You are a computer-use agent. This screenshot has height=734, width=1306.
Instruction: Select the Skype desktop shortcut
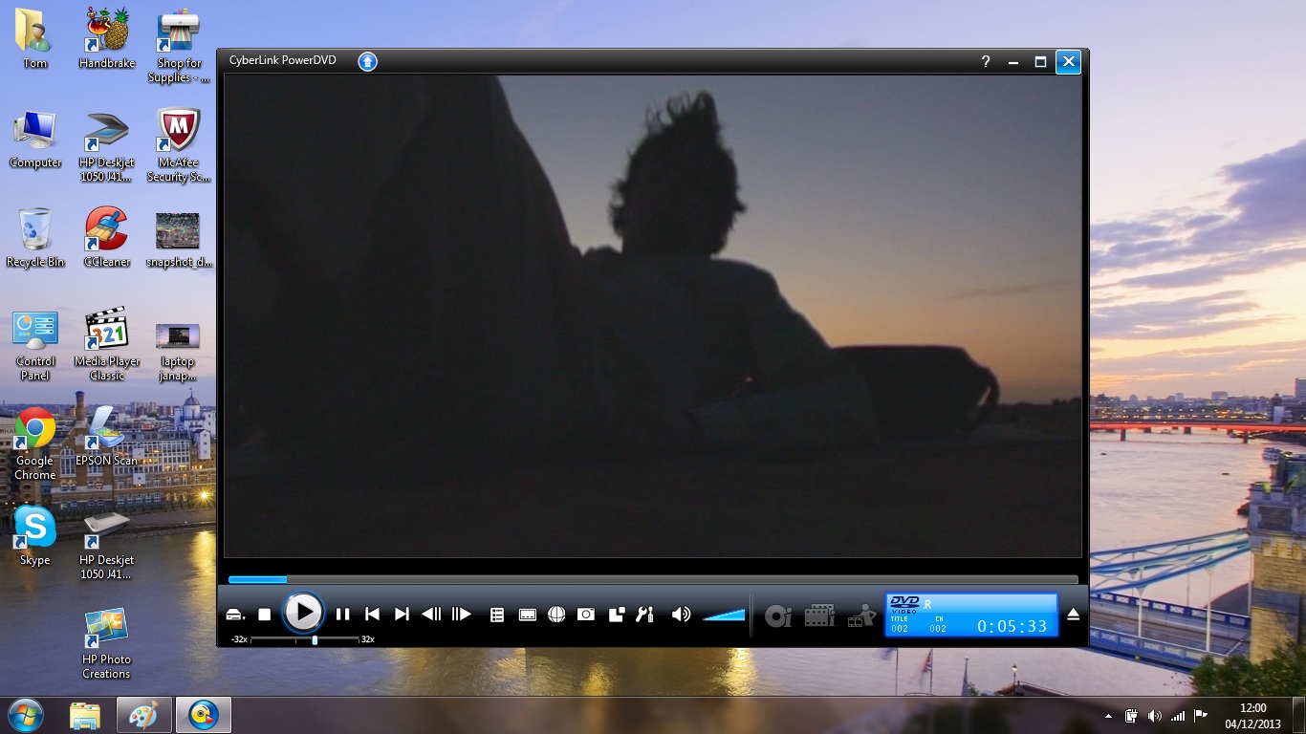35,537
